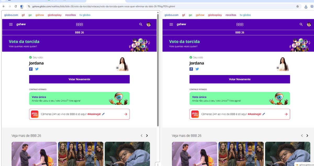Open globoplay link in the left top bar
Image resolution: width=314 pixels, height=166 pixels.
pyautogui.click(x=55, y=15)
